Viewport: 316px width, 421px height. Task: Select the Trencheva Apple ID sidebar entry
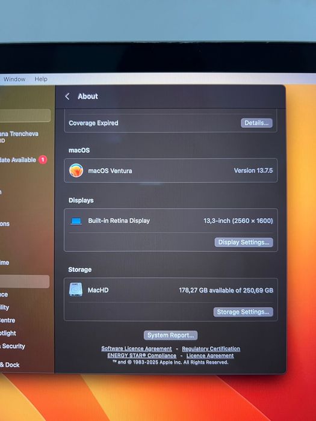[19, 137]
